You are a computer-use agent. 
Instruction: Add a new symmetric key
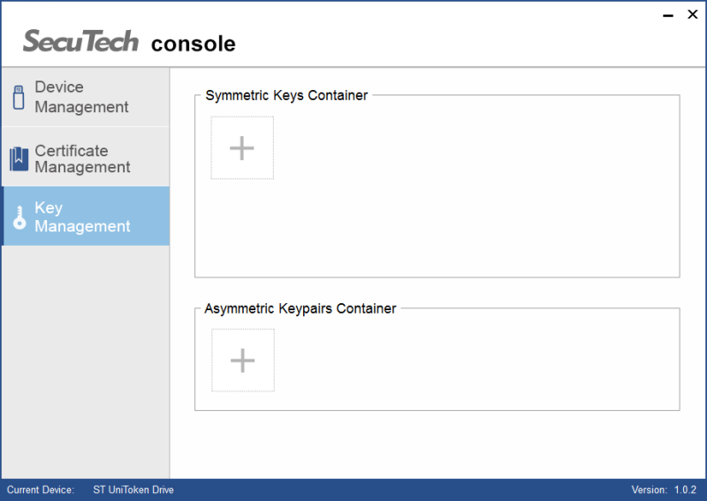click(242, 148)
